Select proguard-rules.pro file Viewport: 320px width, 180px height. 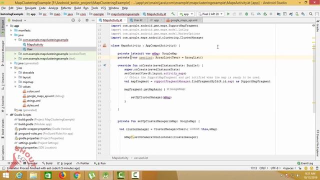pyautogui.click(x=43, y=133)
